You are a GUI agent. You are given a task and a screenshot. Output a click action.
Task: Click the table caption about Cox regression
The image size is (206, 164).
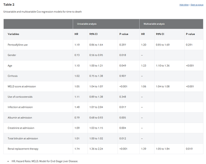pyautogui.click(x=42, y=12)
